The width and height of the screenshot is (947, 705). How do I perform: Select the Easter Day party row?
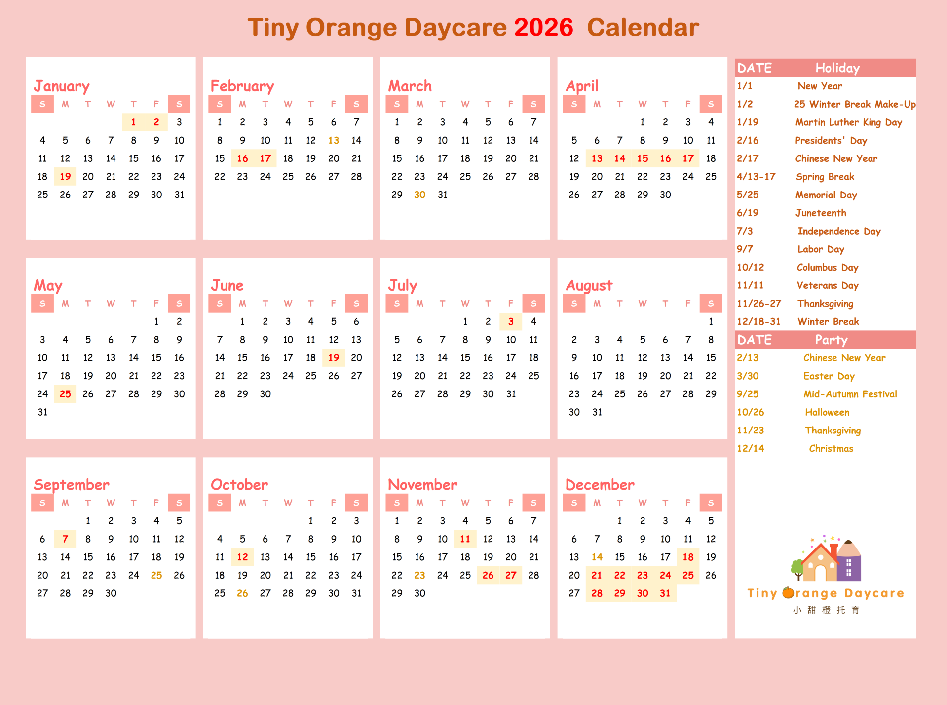825,376
